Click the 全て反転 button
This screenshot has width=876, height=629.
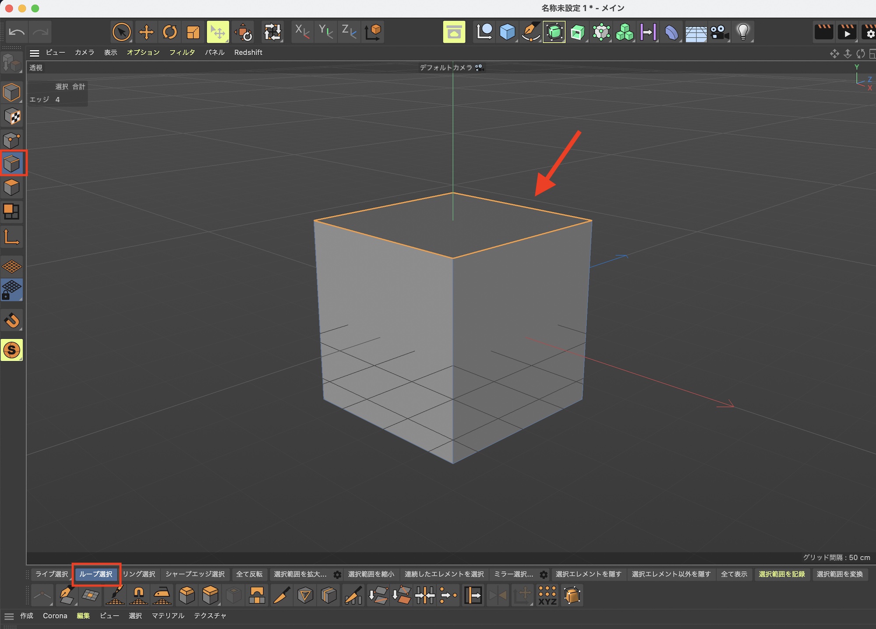[x=249, y=574]
